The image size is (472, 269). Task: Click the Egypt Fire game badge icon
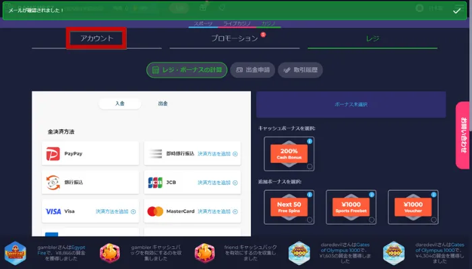pos(16,253)
